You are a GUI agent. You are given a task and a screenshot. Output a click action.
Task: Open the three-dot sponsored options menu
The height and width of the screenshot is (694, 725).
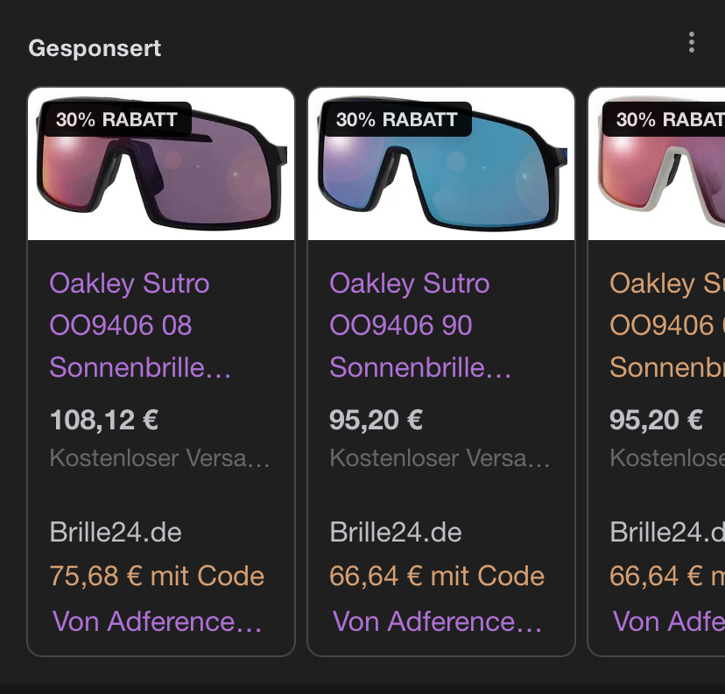(x=692, y=43)
